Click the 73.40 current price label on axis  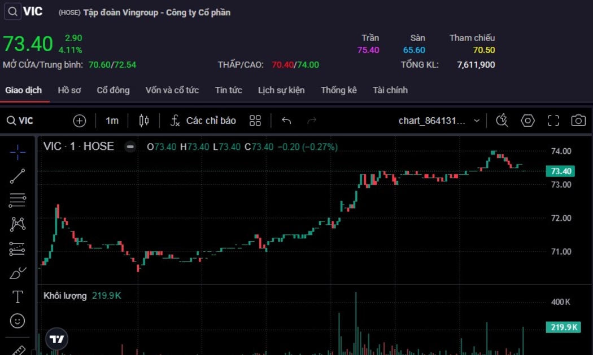coord(560,171)
